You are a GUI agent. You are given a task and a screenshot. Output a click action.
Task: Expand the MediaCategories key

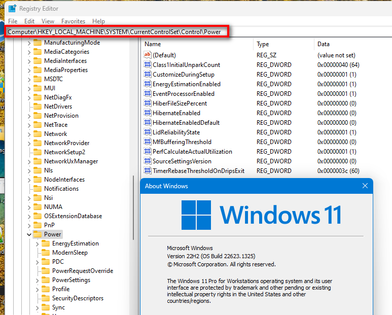coord(29,52)
